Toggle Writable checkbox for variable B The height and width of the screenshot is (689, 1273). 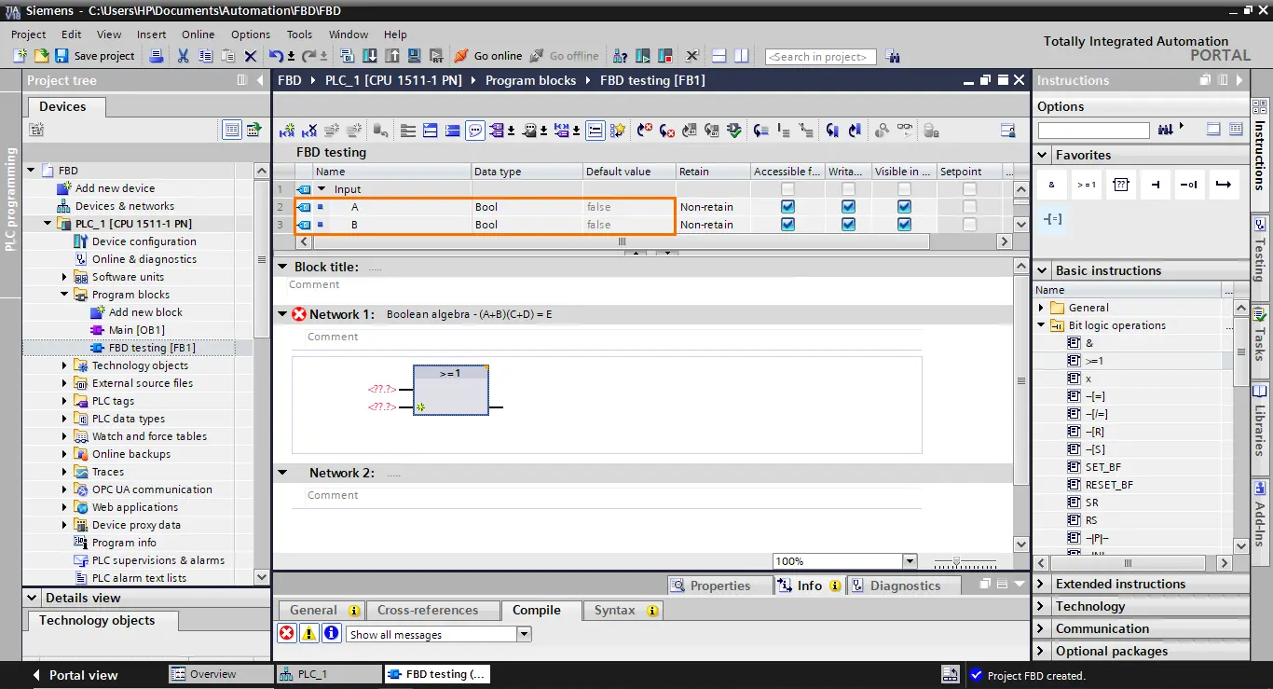[x=848, y=225]
